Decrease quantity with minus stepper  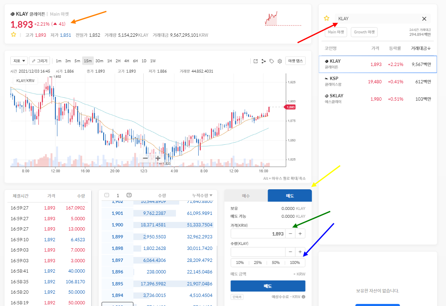(290, 252)
